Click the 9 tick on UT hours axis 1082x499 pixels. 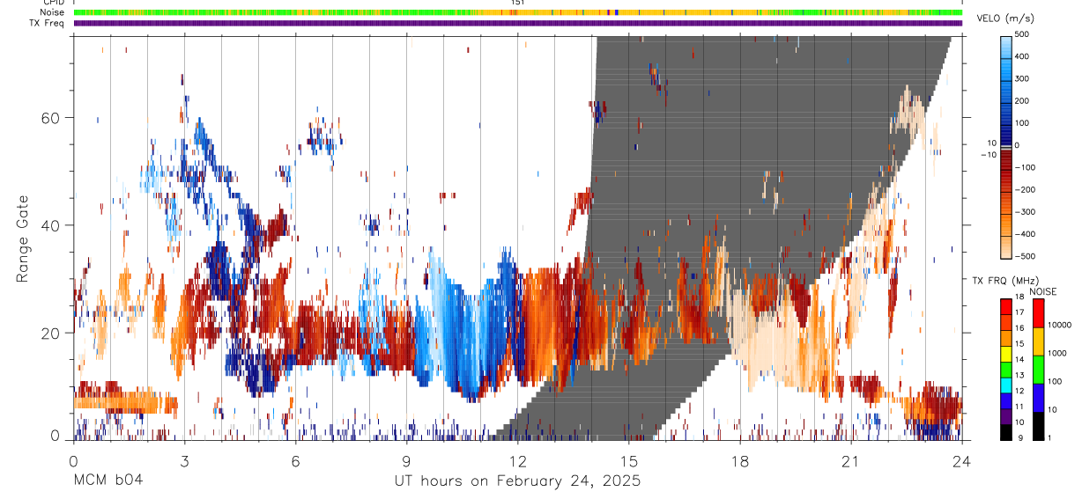pyautogui.click(x=406, y=461)
